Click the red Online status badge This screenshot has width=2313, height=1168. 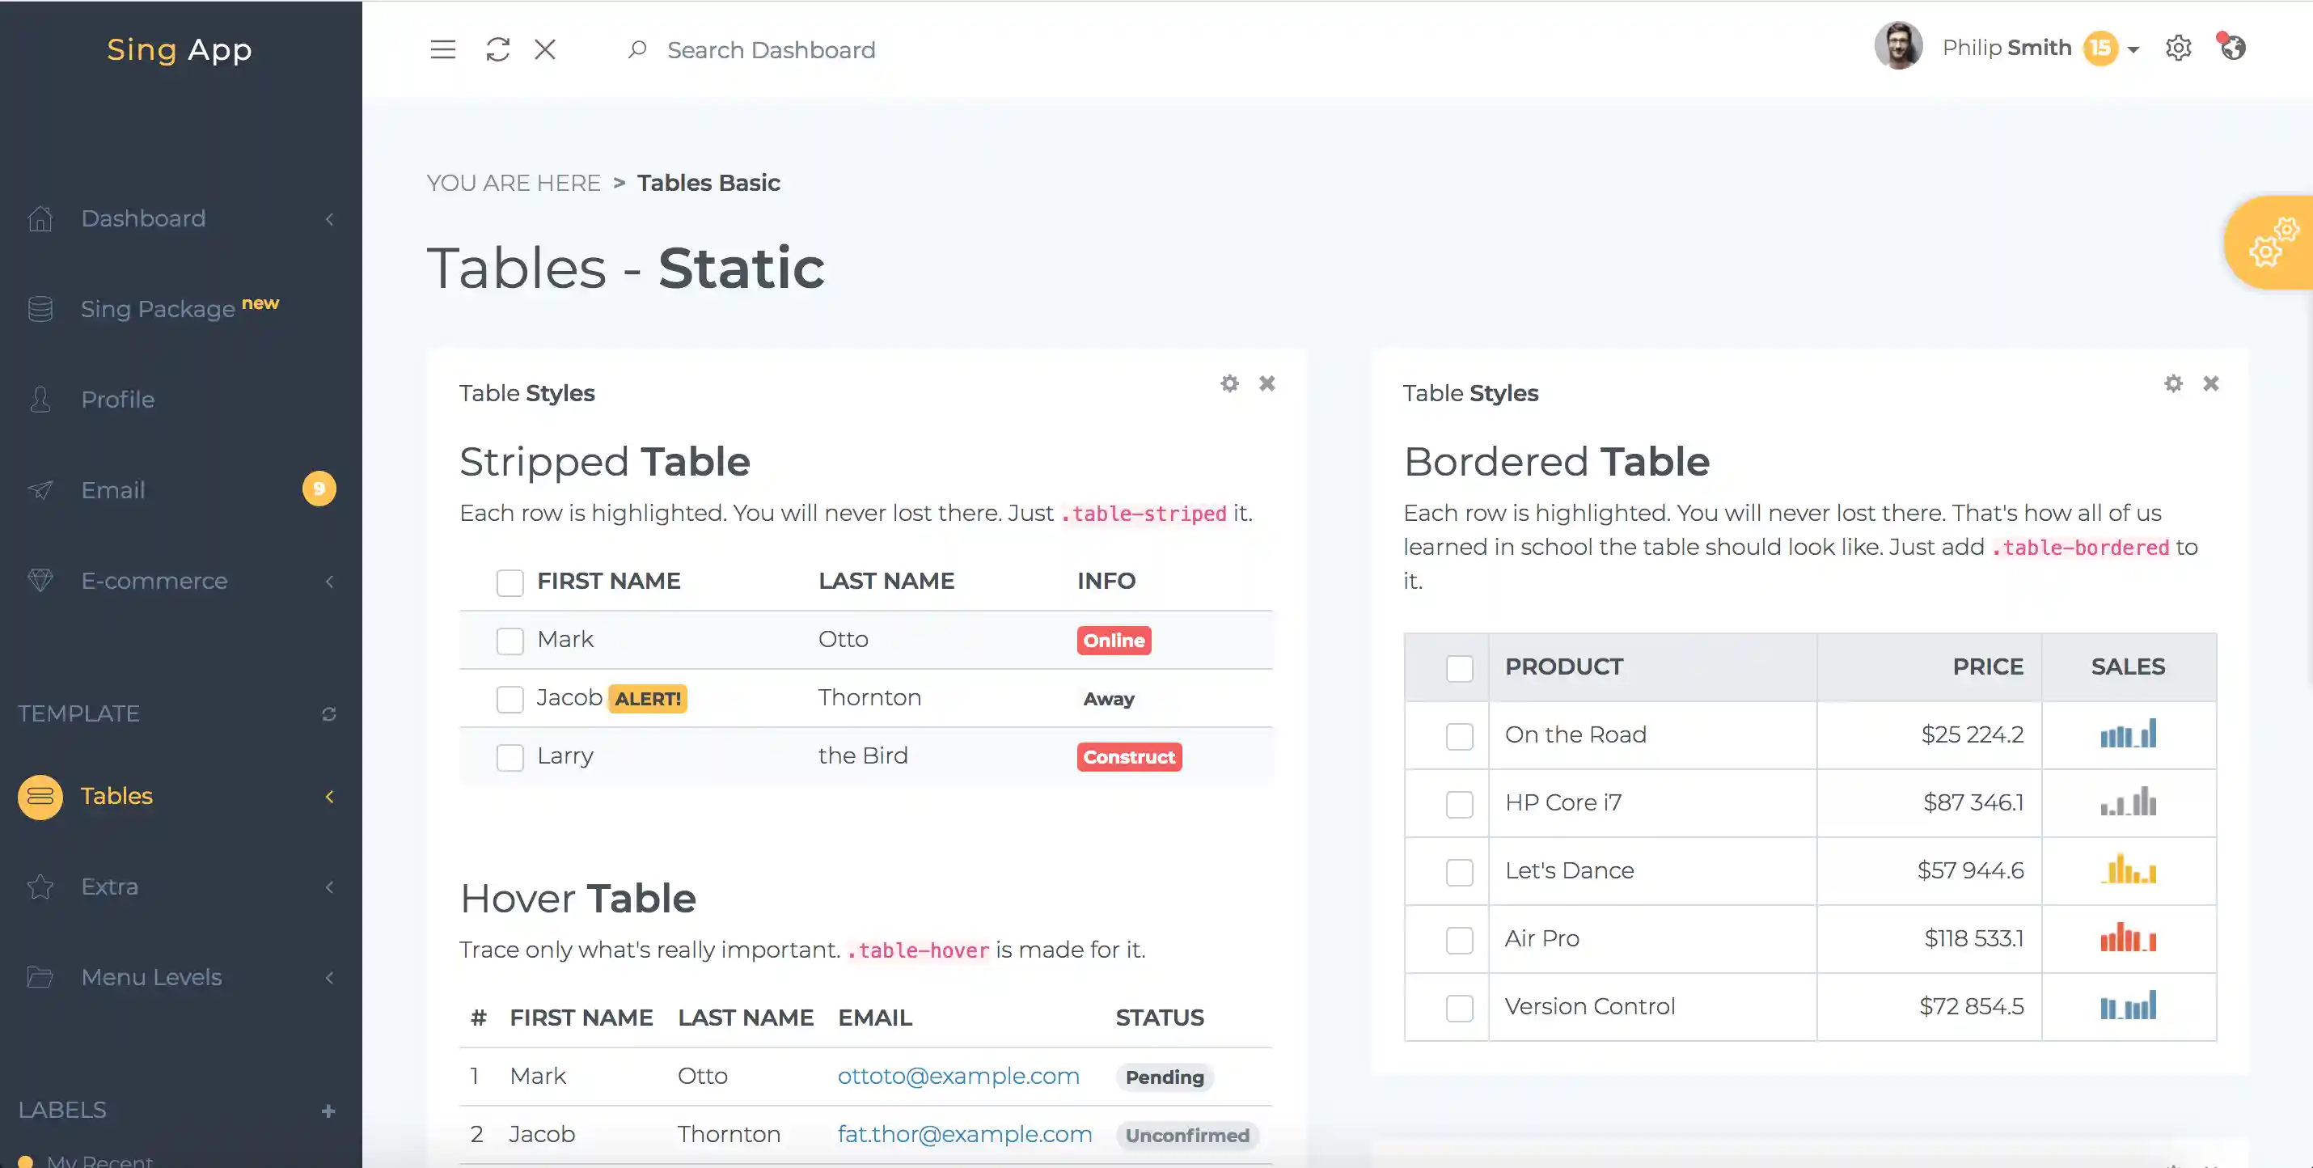tap(1114, 640)
